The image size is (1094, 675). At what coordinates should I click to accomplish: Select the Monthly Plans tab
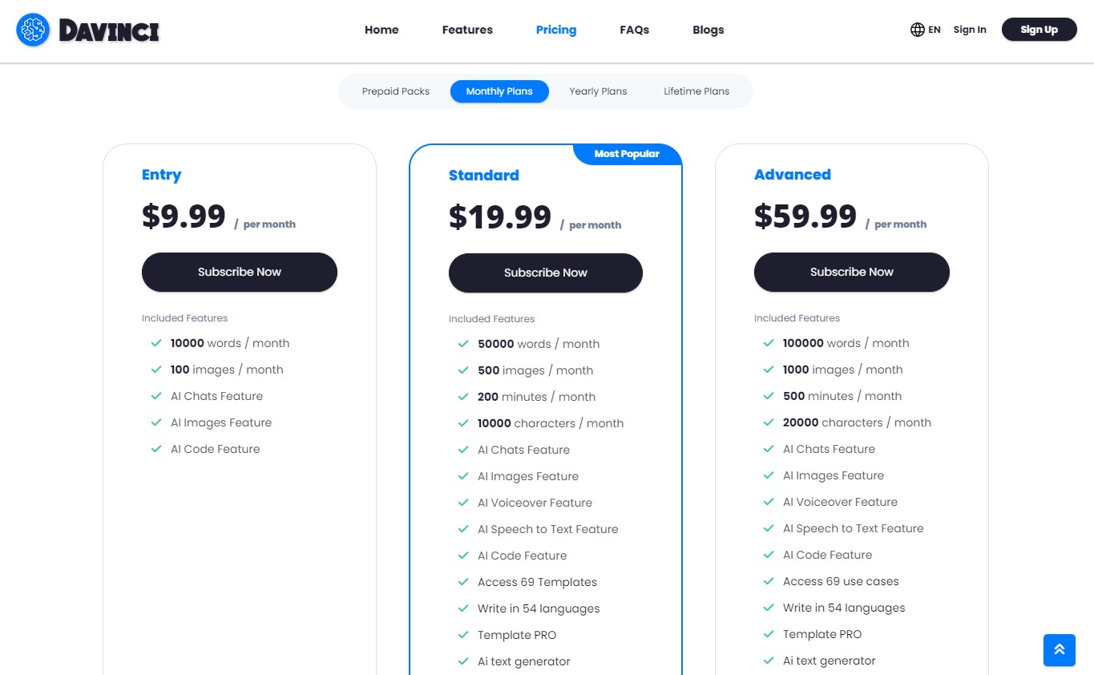(x=499, y=91)
